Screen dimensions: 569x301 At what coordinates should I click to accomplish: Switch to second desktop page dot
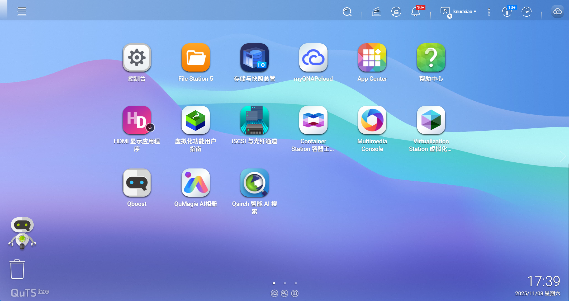[285, 283]
